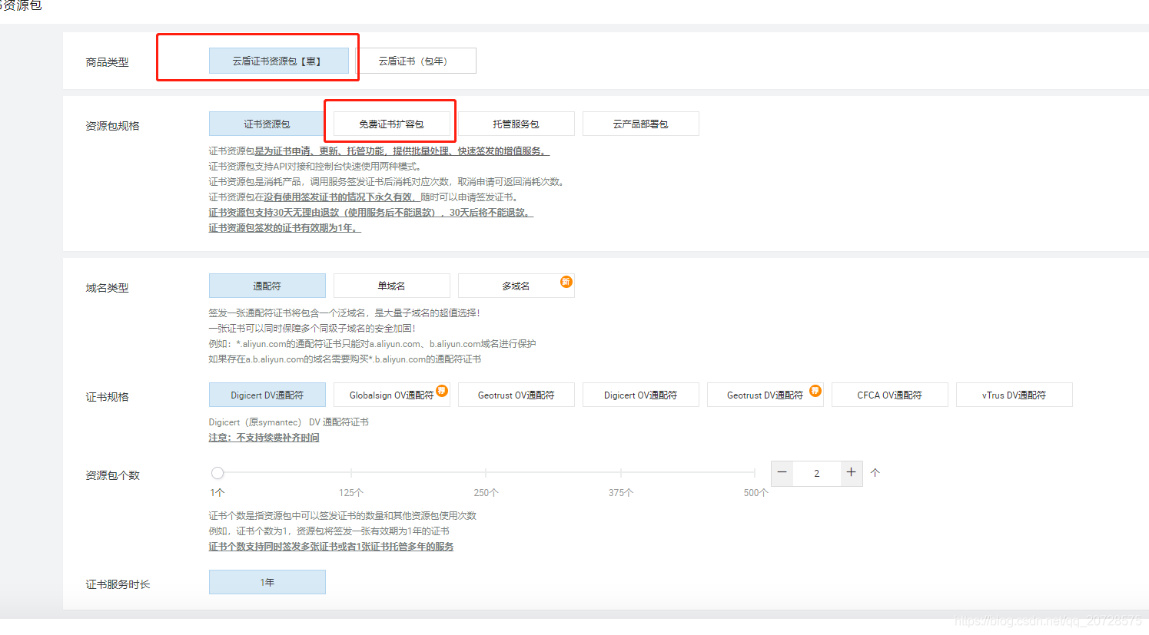Choose 证书资源包 specification

(x=267, y=124)
